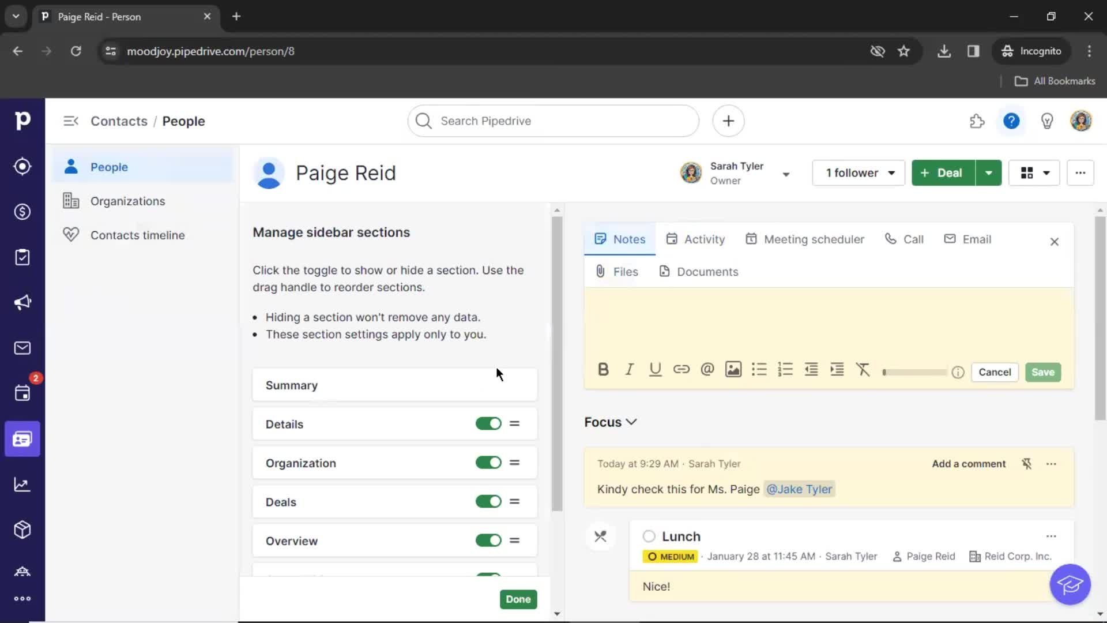Toggle the Deals sidebar section
The image size is (1107, 623).
(x=488, y=501)
